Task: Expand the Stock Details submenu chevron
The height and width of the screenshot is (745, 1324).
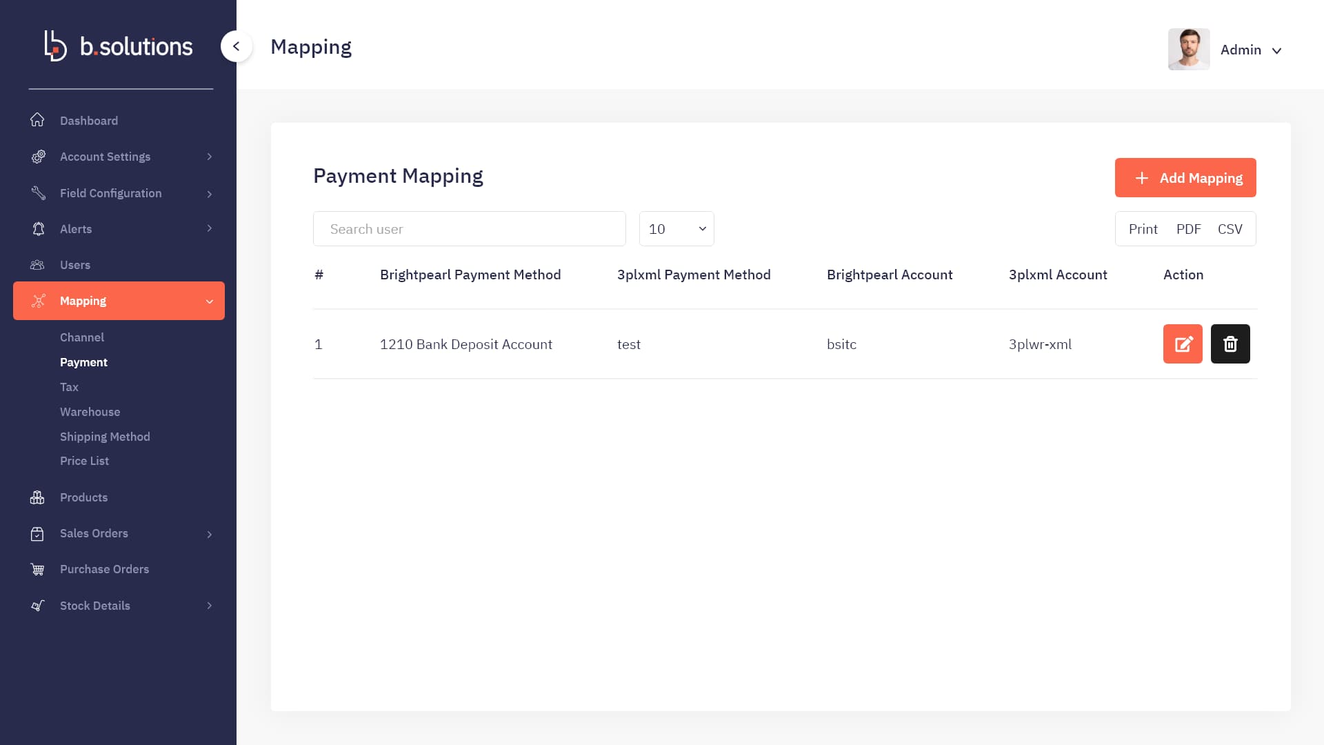Action: tap(210, 606)
